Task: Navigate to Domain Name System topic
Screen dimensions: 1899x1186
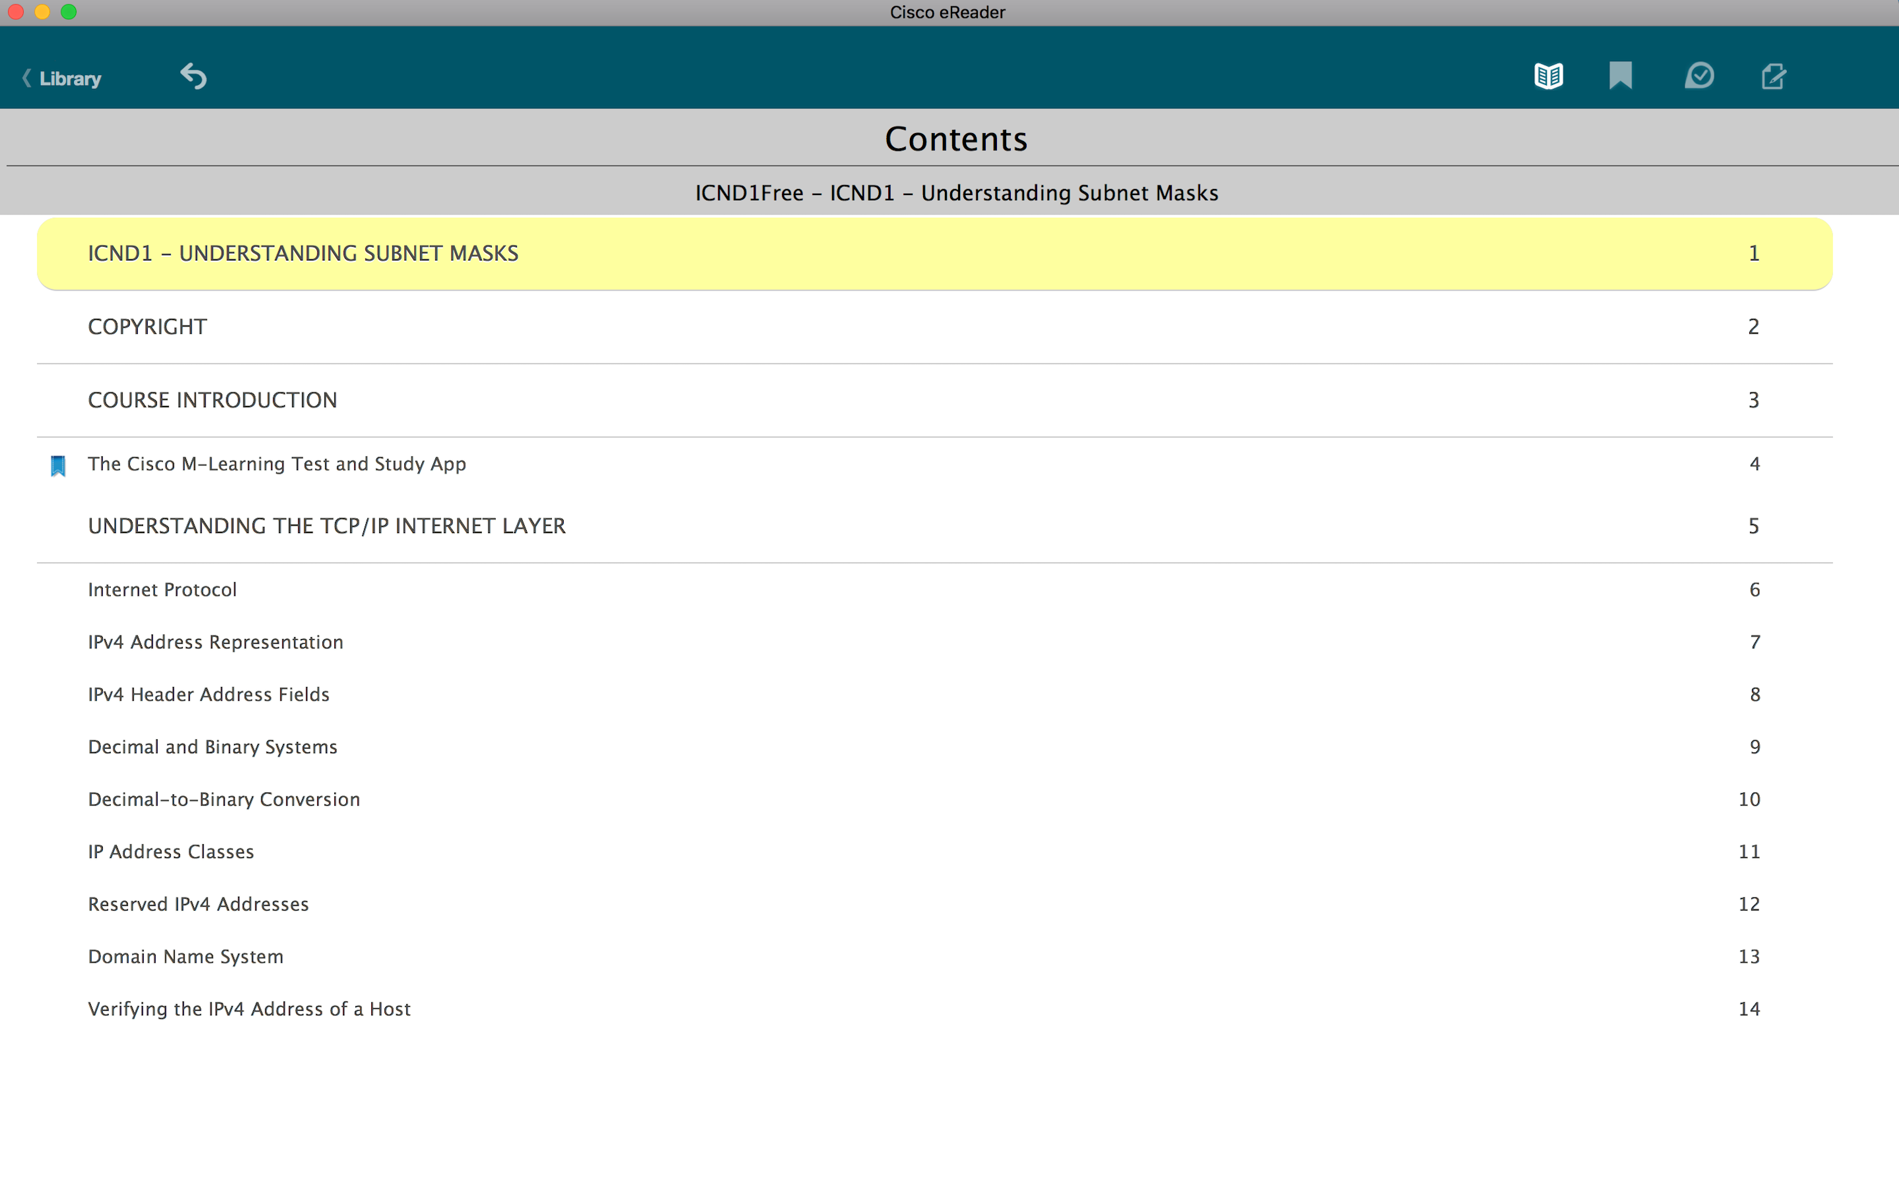Action: pos(185,957)
